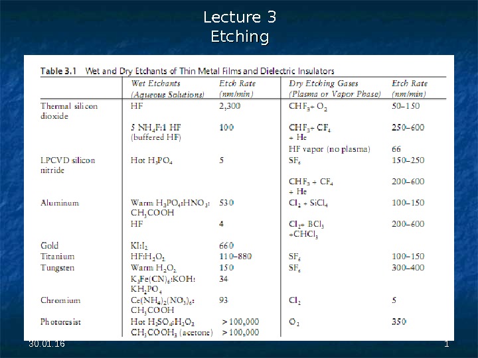Click the 'Etching' subtitle text

click(x=240, y=36)
